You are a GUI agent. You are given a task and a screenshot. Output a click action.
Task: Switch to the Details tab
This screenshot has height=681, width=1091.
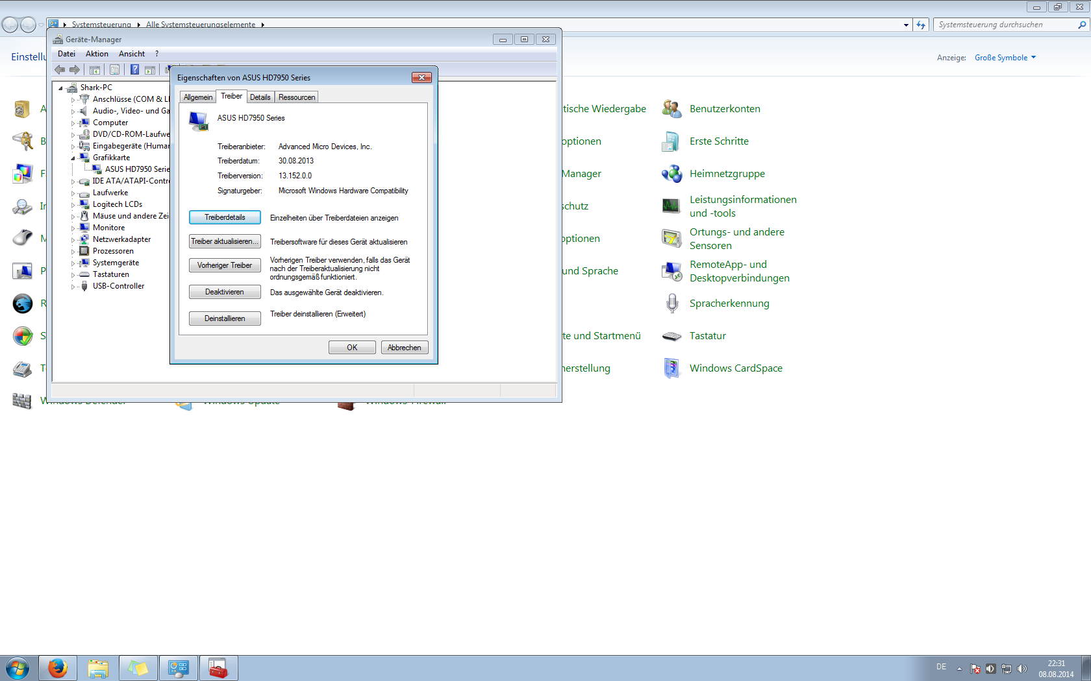coord(260,97)
